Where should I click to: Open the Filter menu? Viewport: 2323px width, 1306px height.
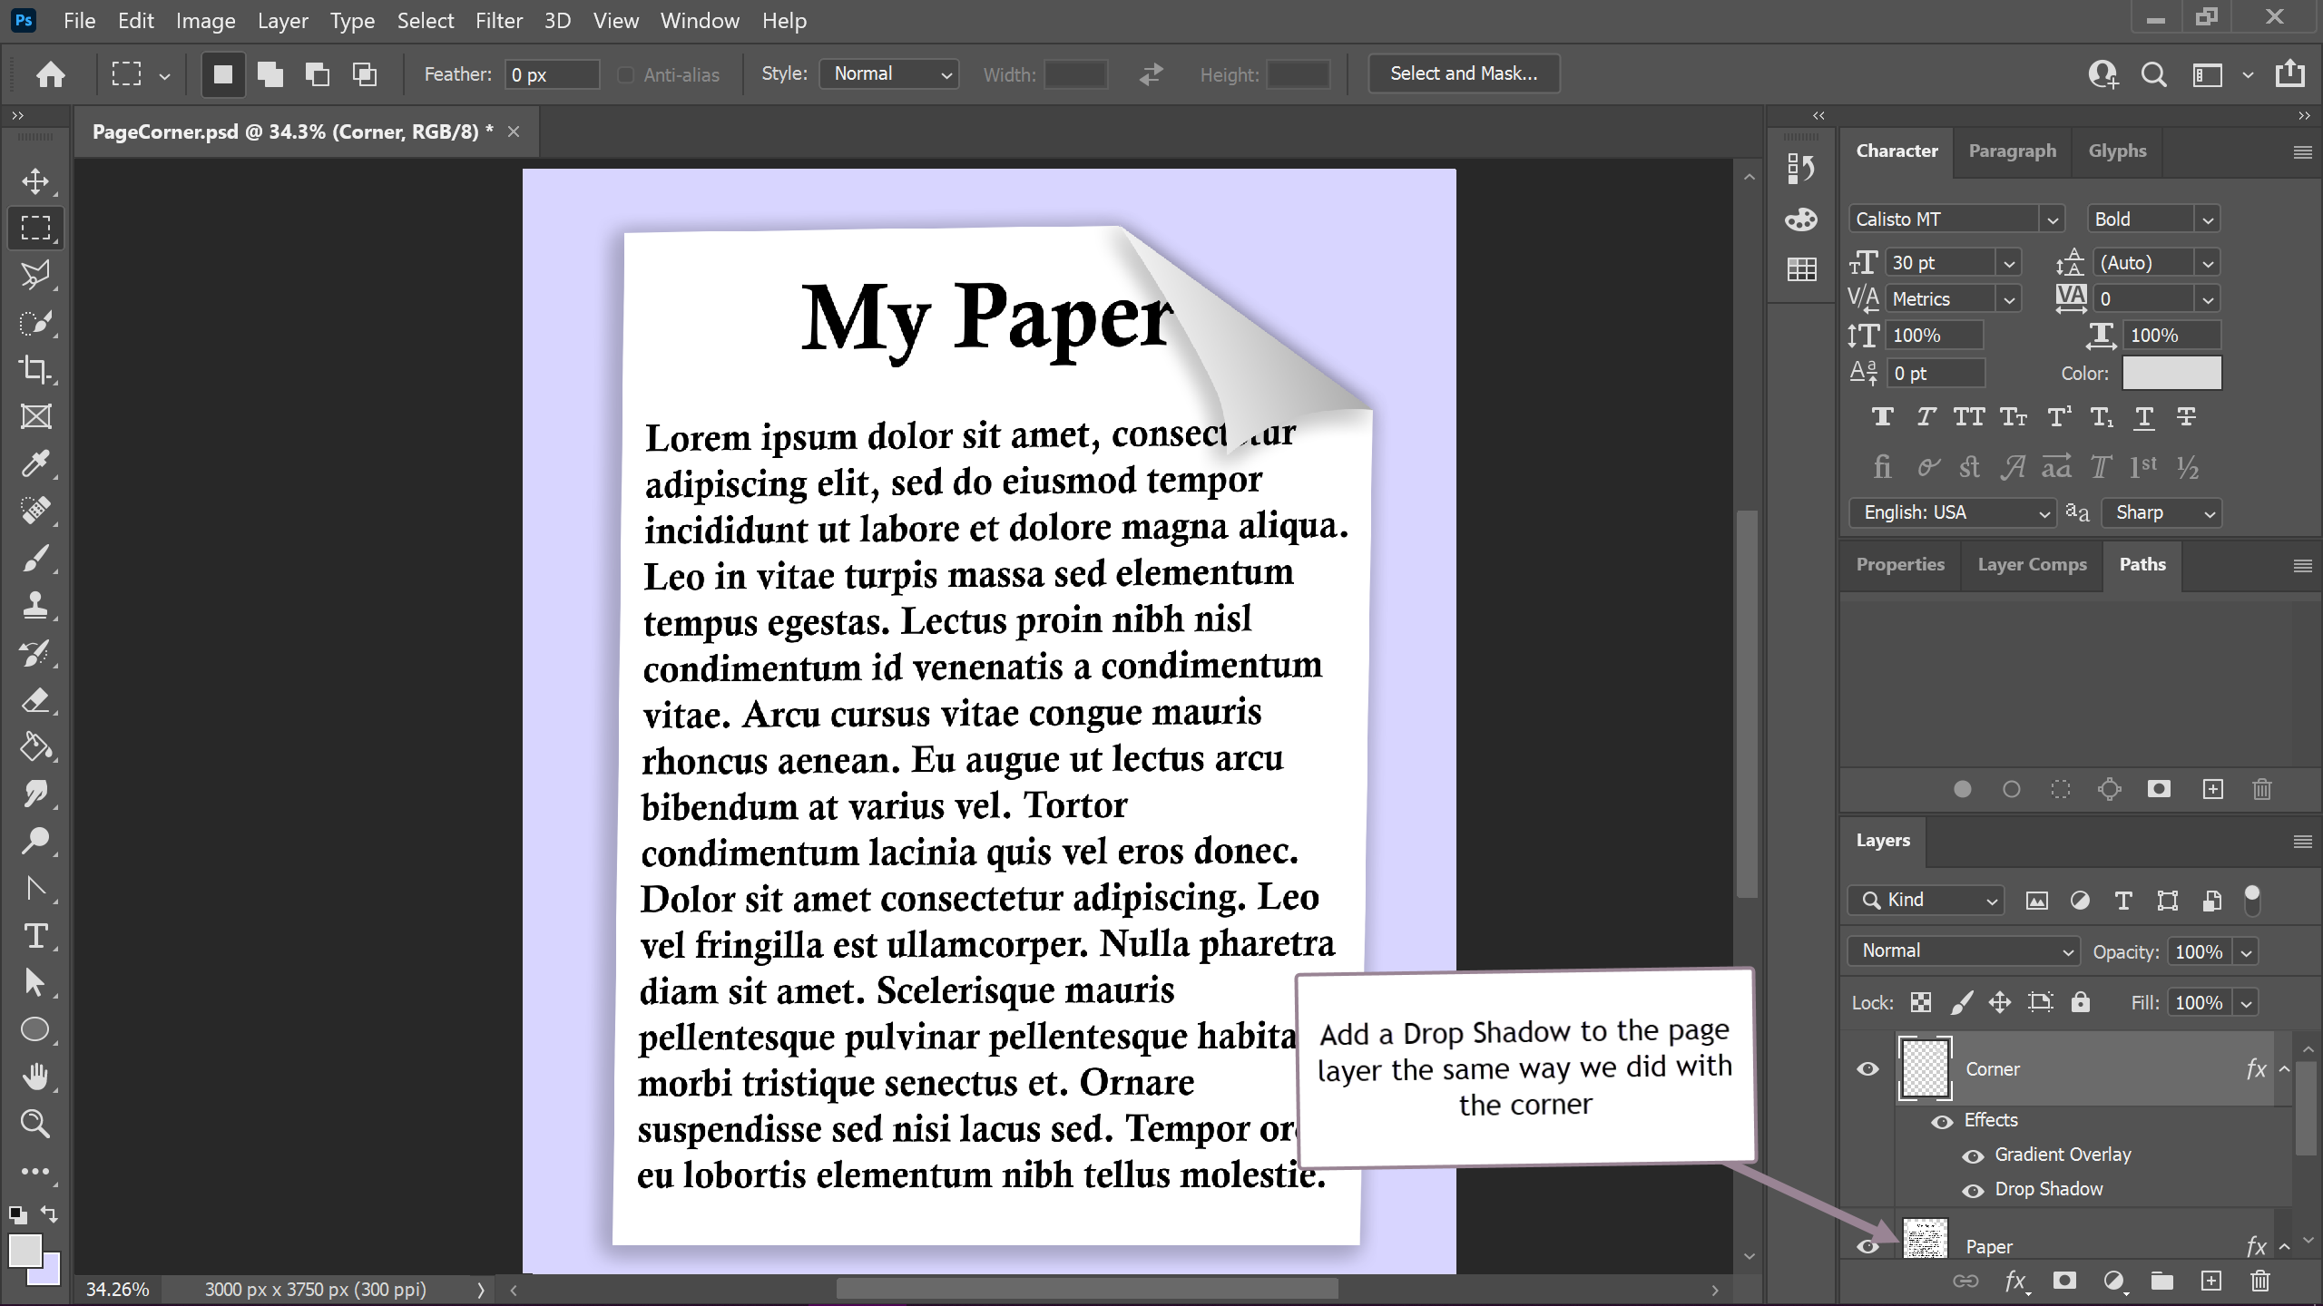pos(498,20)
